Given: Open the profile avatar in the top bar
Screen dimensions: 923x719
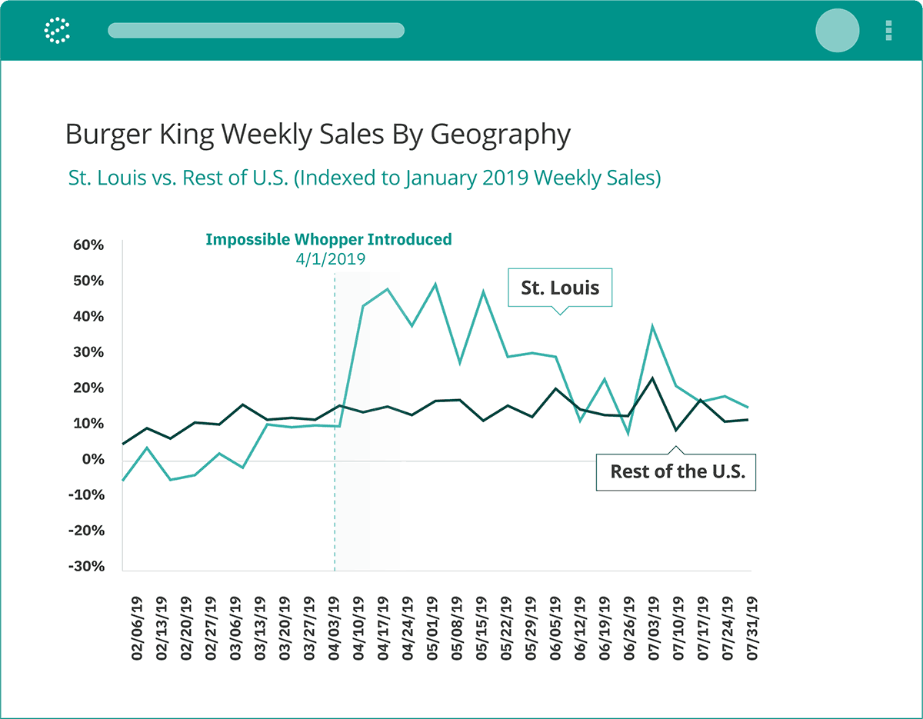Looking at the screenshot, I should point(838,31).
